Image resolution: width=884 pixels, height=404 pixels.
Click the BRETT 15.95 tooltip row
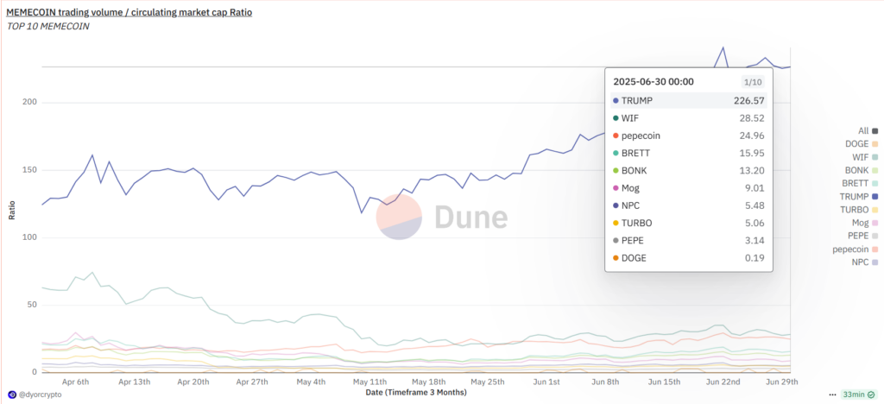pyautogui.click(x=689, y=153)
